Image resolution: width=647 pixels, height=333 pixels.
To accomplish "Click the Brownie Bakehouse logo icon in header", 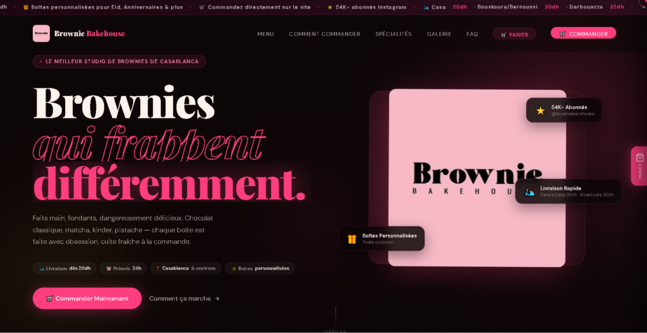I will 41,33.
